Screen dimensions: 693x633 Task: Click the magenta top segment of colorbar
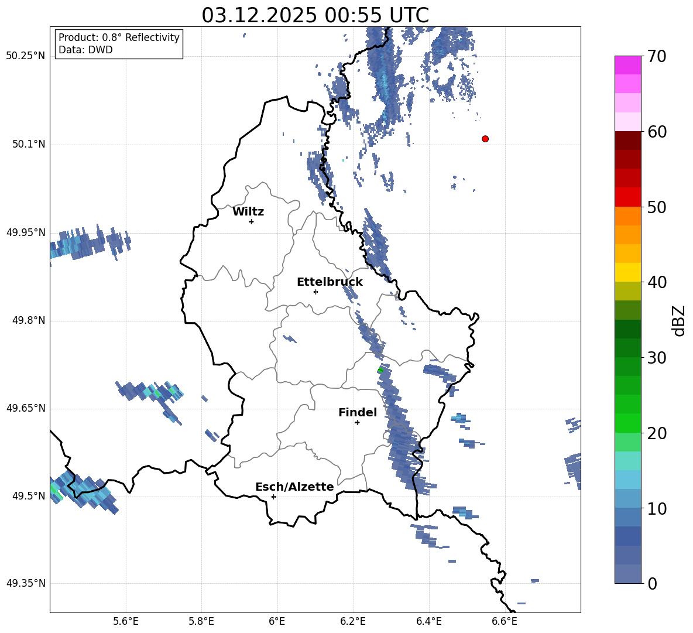tap(627, 65)
